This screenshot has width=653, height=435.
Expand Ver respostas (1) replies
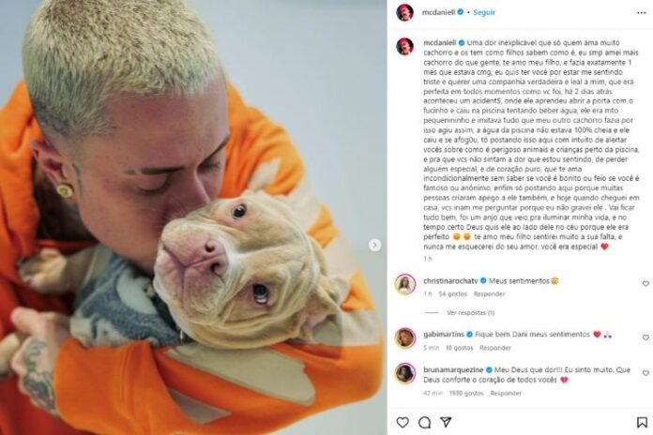pos(471,312)
